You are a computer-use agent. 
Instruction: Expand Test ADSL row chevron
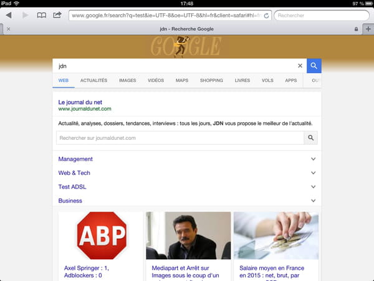coord(314,187)
